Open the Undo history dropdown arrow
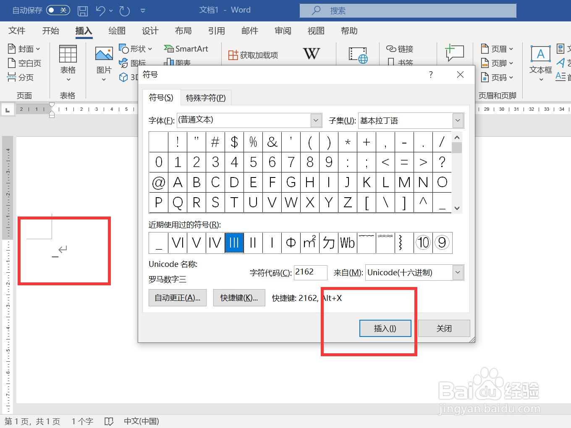The image size is (571, 428). 111,10
